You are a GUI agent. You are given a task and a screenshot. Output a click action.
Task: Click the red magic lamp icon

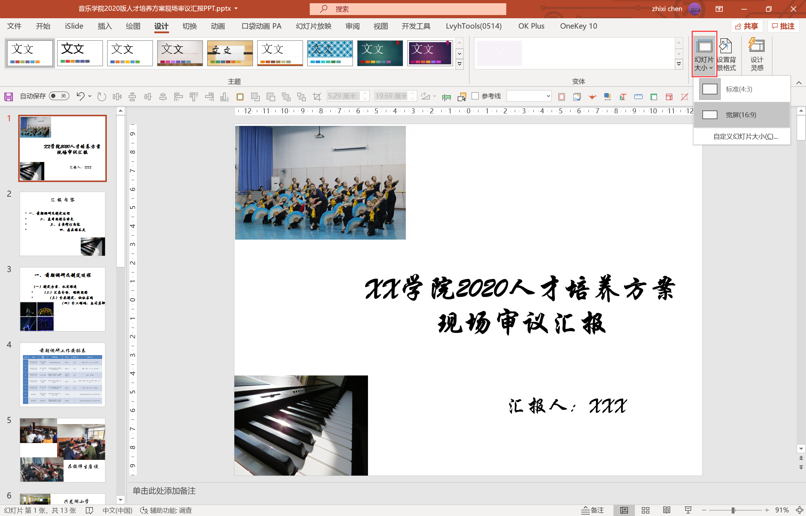coord(592,97)
